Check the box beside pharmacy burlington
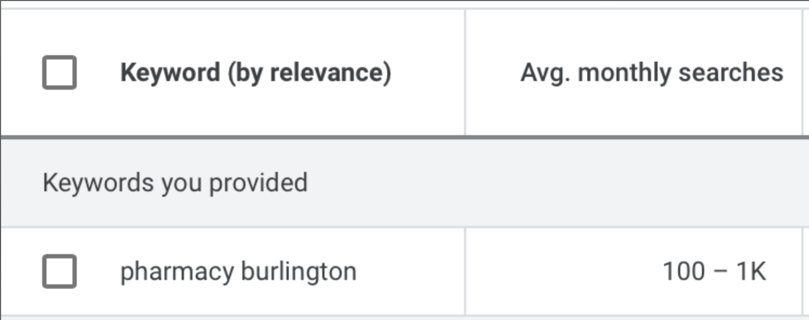Viewport: 809px width, 320px height. click(59, 271)
